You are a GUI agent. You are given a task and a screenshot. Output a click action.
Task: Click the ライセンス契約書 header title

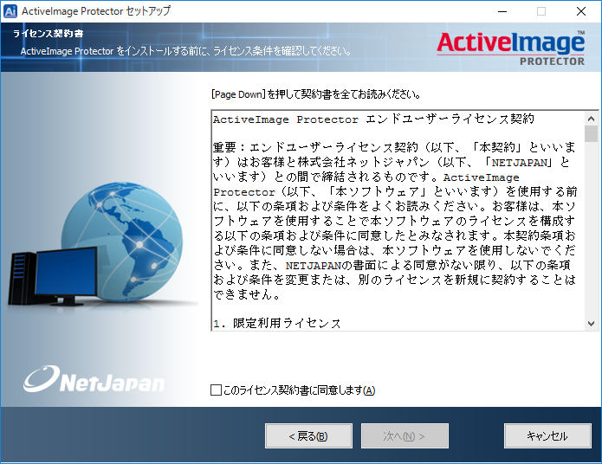click(x=48, y=34)
